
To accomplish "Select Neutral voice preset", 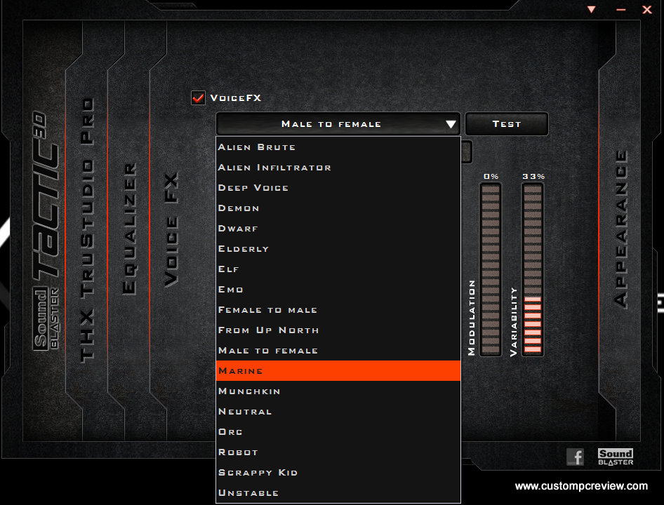I will [338, 411].
